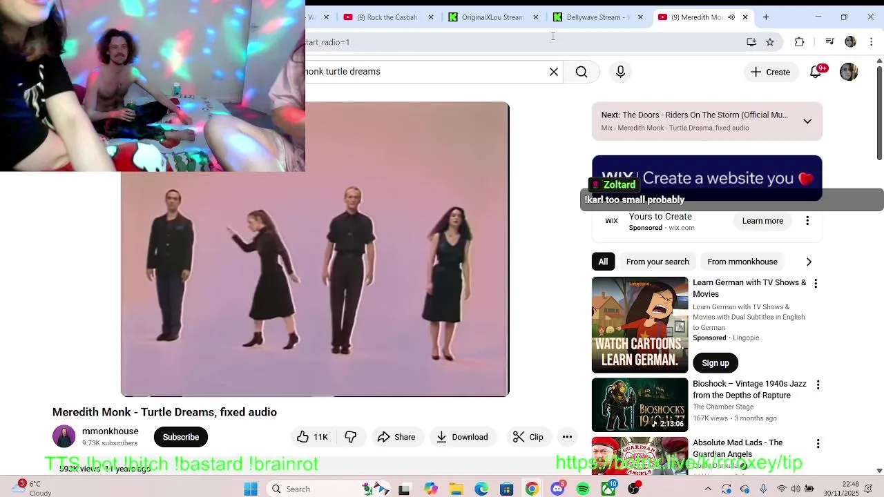Open Chrome media controls icon
884x497 pixels.
pos(830,42)
